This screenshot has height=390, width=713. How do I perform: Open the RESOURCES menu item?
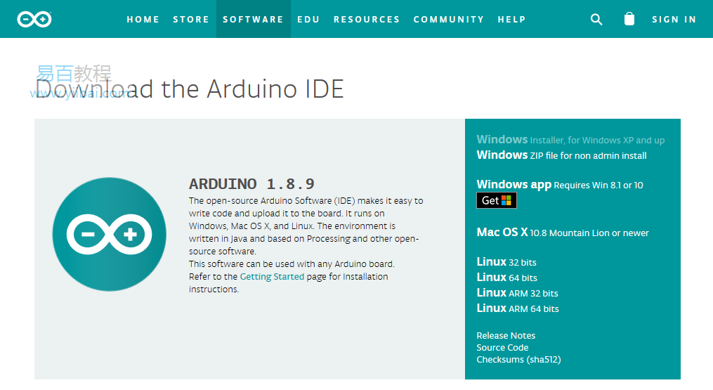[x=367, y=20]
